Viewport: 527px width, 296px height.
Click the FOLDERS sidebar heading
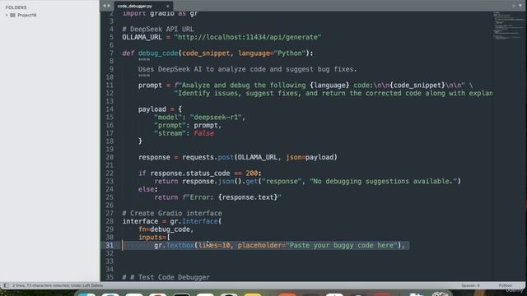pyautogui.click(x=16, y=7)
